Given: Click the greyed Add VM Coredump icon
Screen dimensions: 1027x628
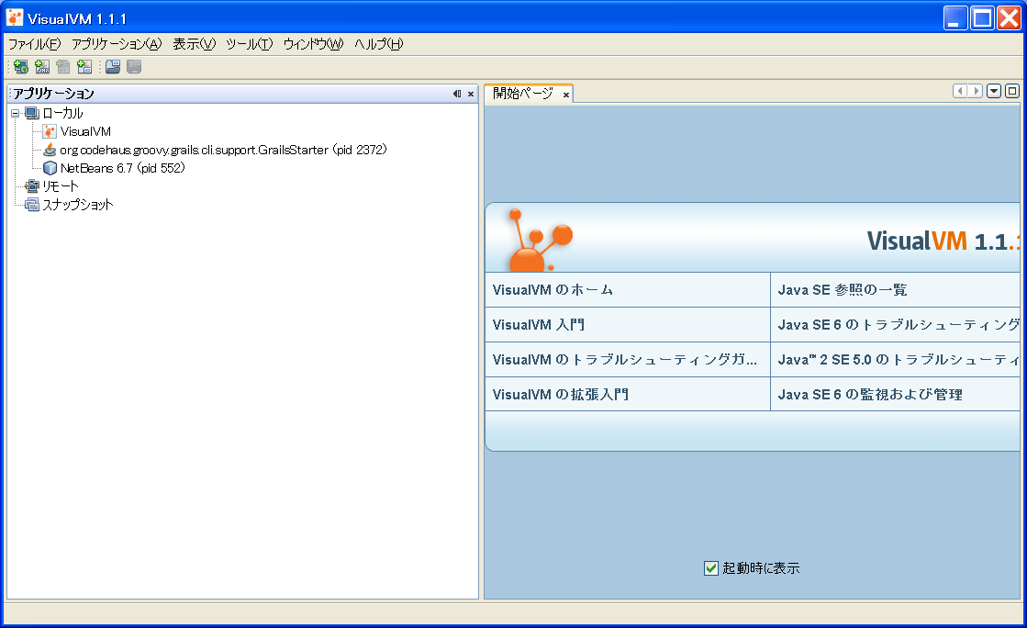Looking at the screenshot, I should 63,66.
